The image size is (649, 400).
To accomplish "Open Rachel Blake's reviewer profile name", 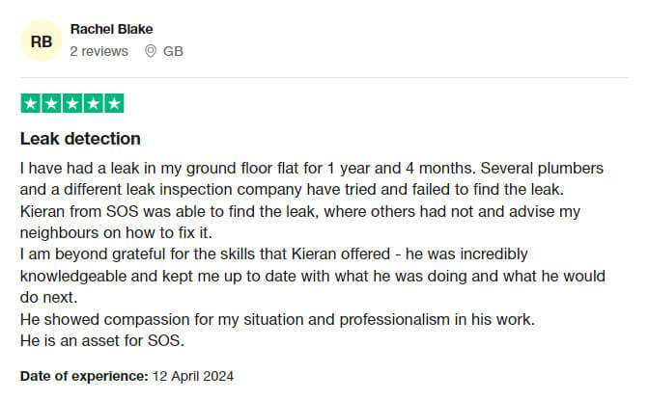I will point(111,29).
